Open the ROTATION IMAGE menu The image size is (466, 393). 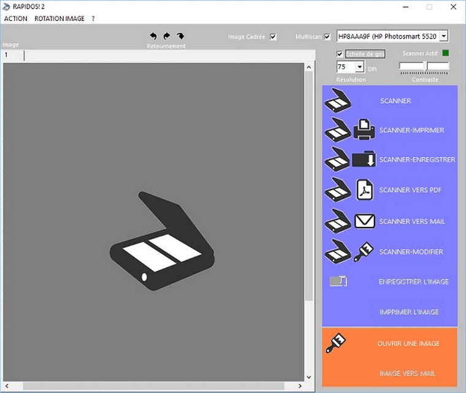[x=59, y=18]
